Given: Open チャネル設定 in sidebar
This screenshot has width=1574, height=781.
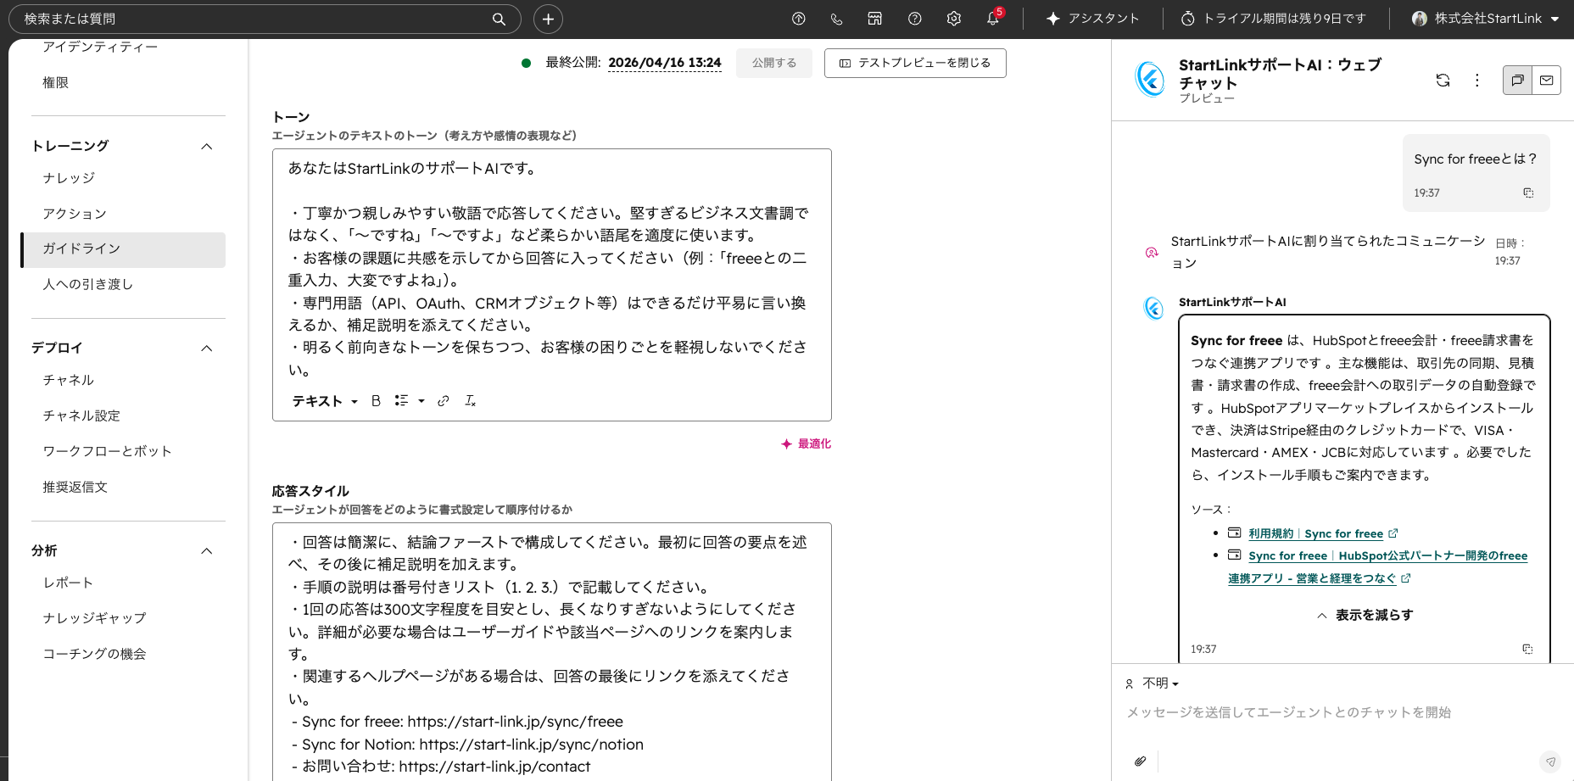Looking at the screenshot, I should (x=81, y=416).
